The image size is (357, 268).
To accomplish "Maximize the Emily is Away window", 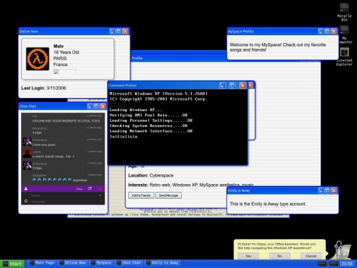I will point(327,191).
